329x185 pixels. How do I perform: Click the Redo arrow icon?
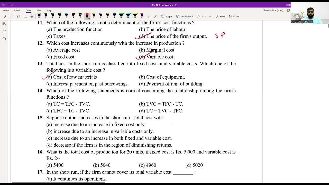(11, 16)
